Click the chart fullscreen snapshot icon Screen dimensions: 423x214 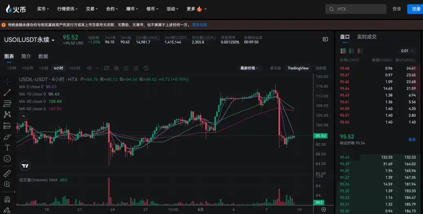[x=136, y=68]
